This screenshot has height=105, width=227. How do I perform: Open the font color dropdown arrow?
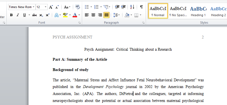tap(79, 15)
